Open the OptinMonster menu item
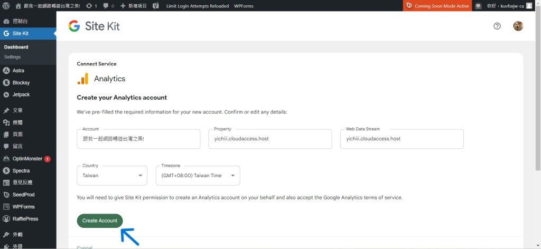The height and width of the screenshot is (249, 541). point(27,159)
